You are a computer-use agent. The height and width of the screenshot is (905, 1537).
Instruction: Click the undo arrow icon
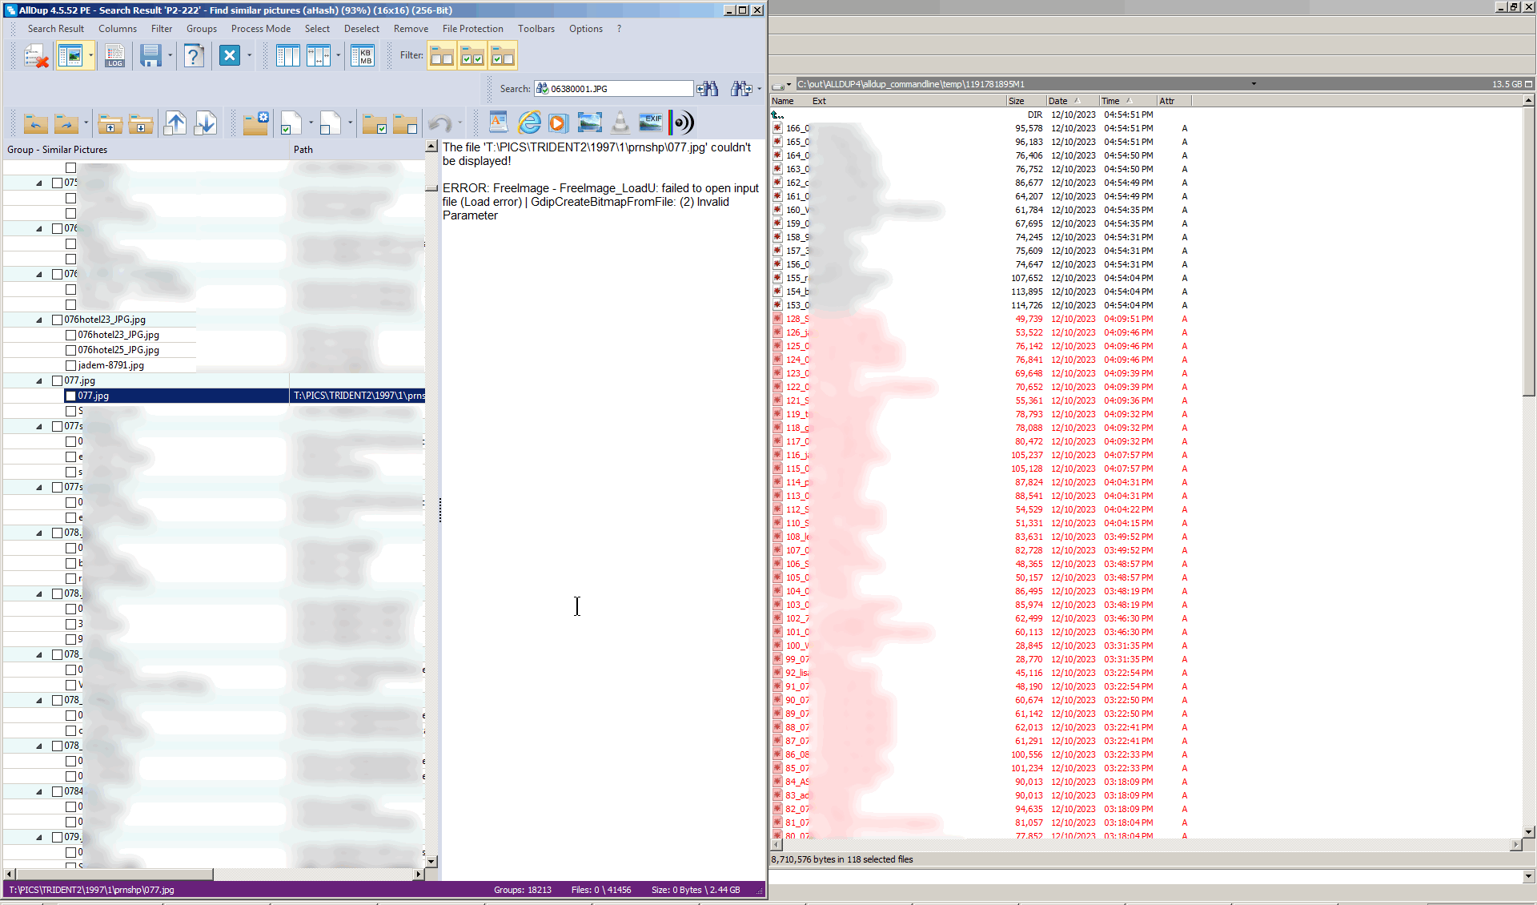coord(439,123)
